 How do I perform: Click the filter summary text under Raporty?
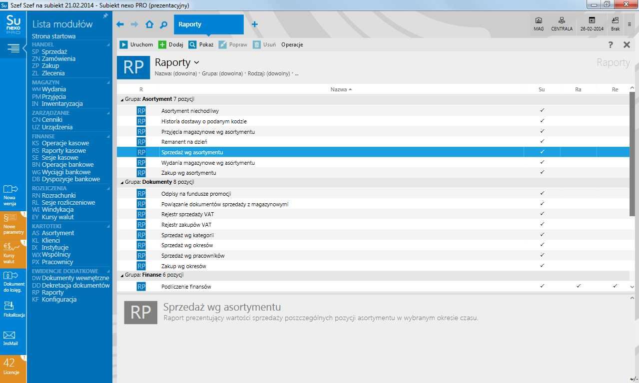tap(227, 73)
